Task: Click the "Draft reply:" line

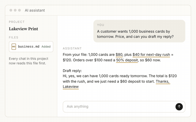Action: (72, 71)
